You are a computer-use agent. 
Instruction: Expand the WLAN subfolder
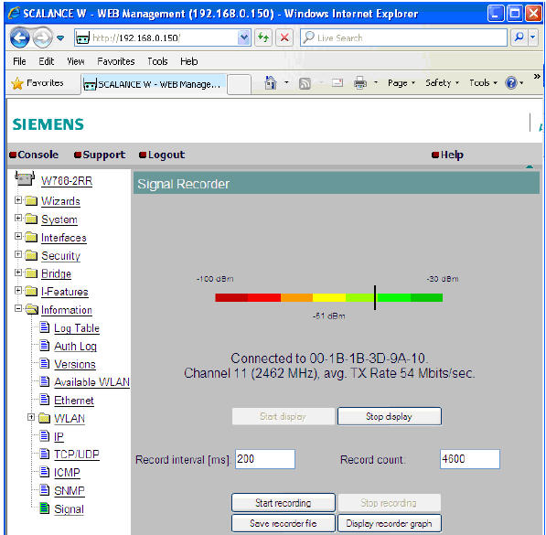[31, 417]
